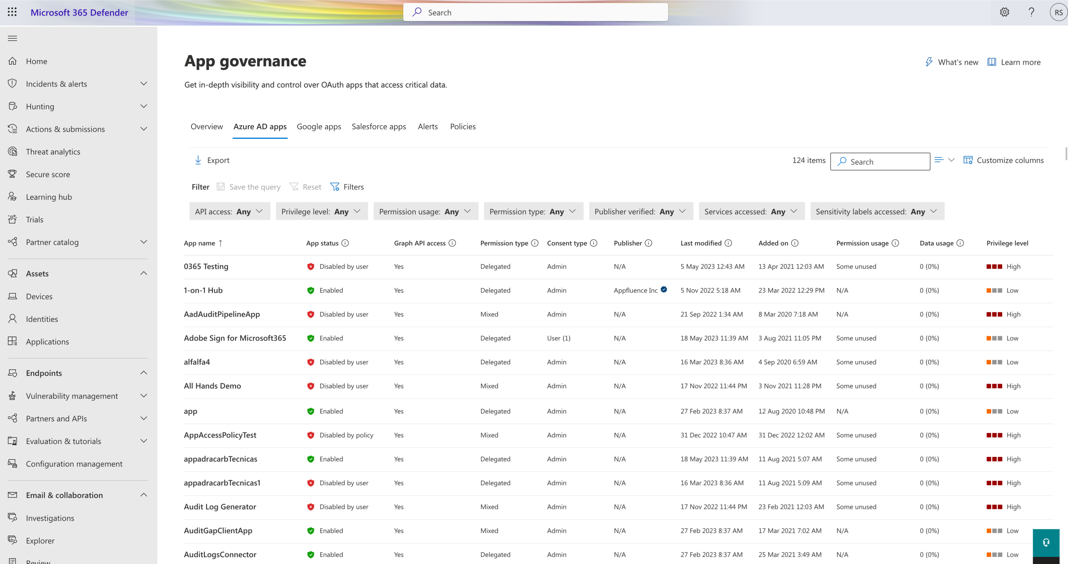This screenshot has width=1068, height=564.
Task: Click the Alerts tab
Action: 427,126
